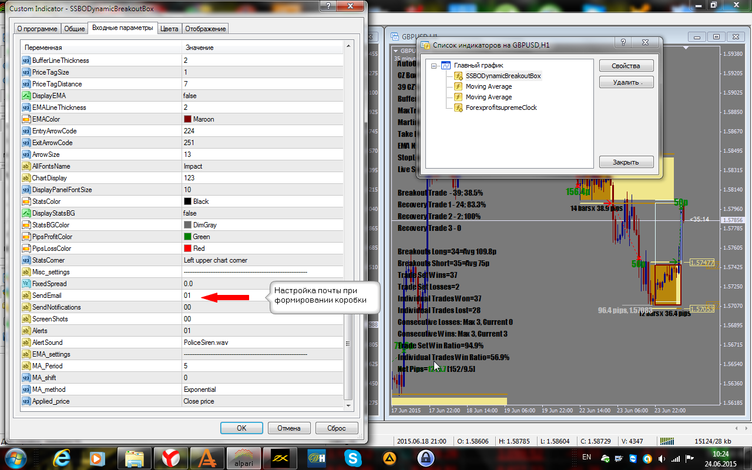Click the MA_Period value 5
Screen dimensions: 752x470
(x=262, y=366)
